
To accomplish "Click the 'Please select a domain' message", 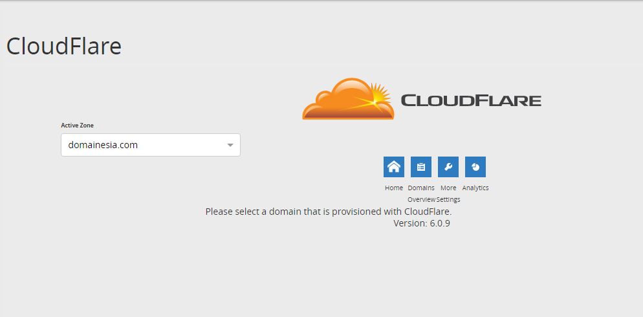I will tap(328, 212).
